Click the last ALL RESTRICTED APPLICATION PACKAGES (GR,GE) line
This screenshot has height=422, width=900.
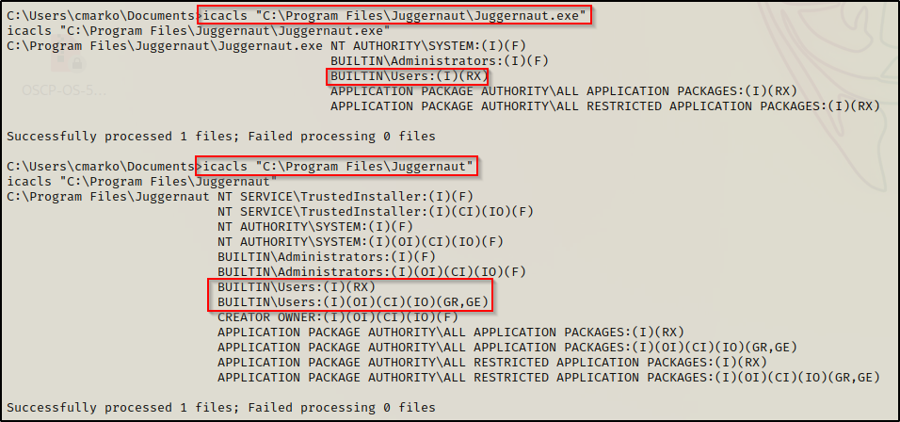click(548, 377)
